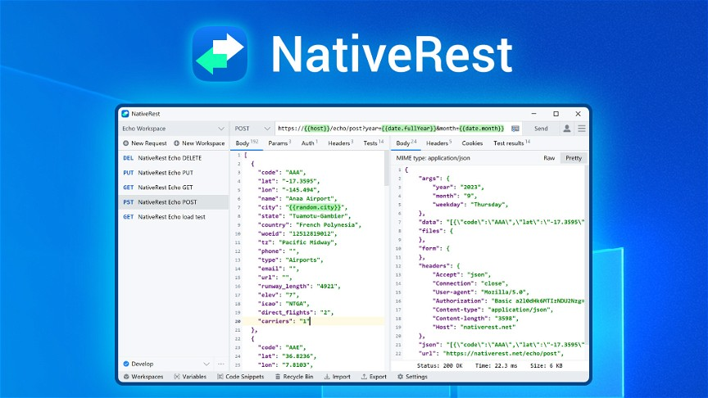
Task: Click the user account icon
Action: coord(566,129)
